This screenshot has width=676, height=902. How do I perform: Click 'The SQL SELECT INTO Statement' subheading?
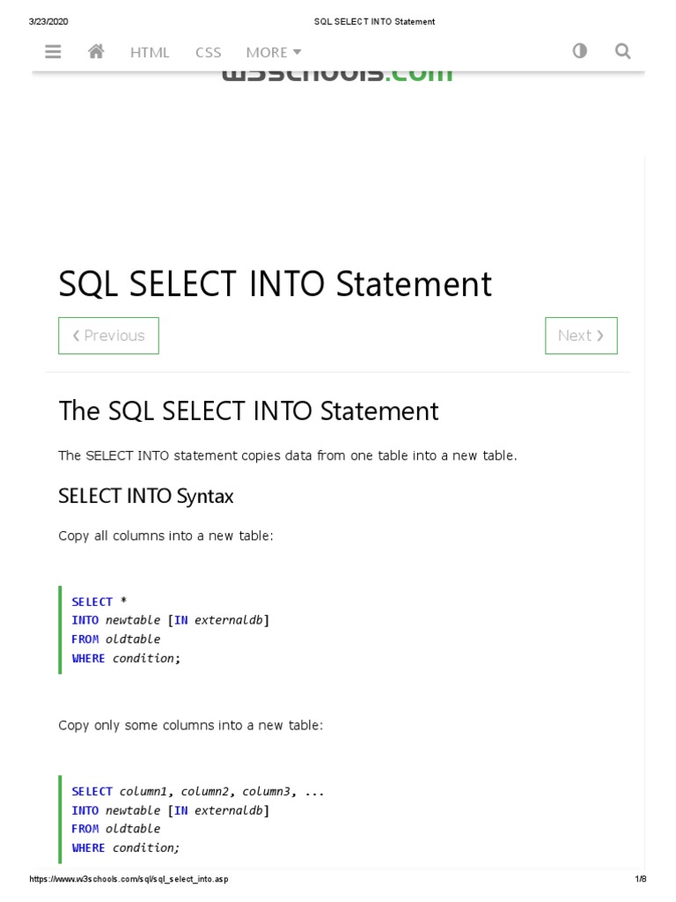pyautogui.click(x=248, y=411)
